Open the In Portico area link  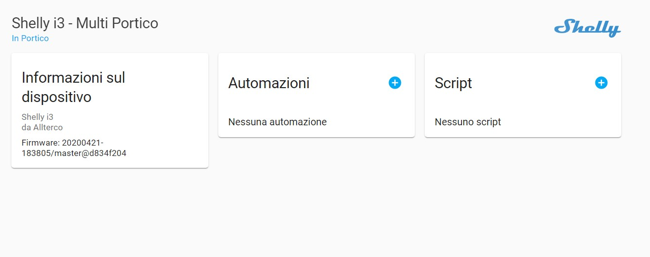30,38
